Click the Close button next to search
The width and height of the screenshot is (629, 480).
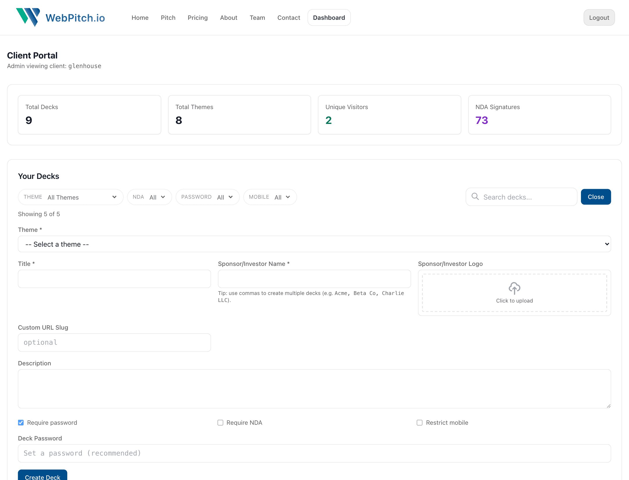(x=596, y=197)
